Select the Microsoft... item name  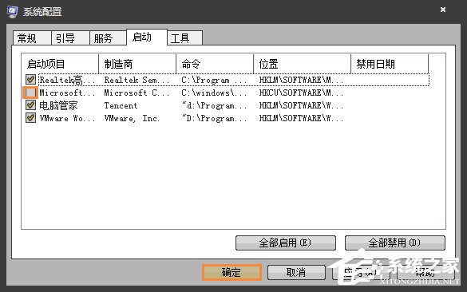click(67, 93)
